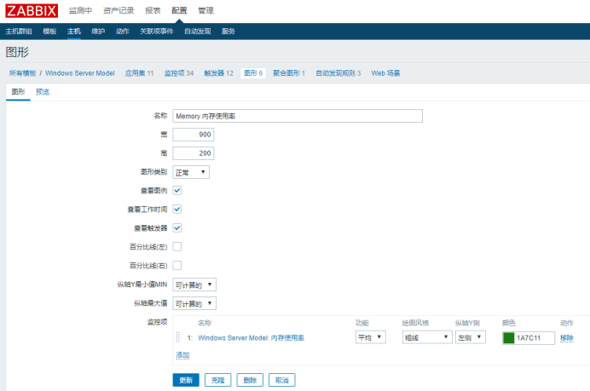
Task: Open the 资产记录 top menu
Action: tap(119, 10)
